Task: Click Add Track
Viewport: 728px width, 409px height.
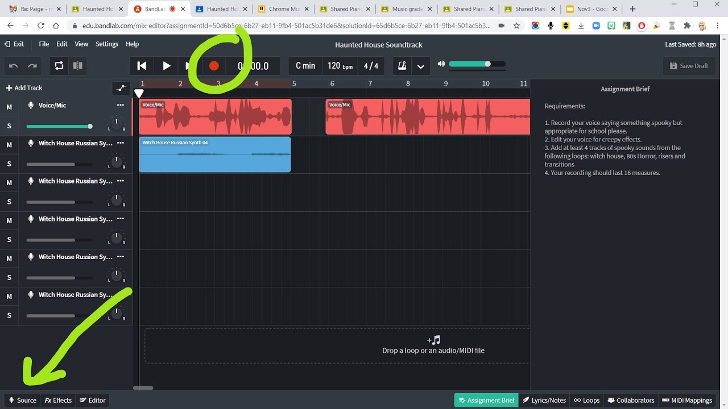Action: 24,88
